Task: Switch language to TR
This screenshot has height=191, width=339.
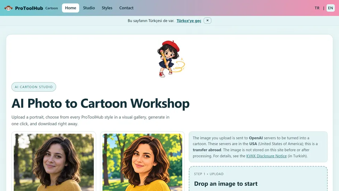Action: pyautogui.click(x=317, y=8)
